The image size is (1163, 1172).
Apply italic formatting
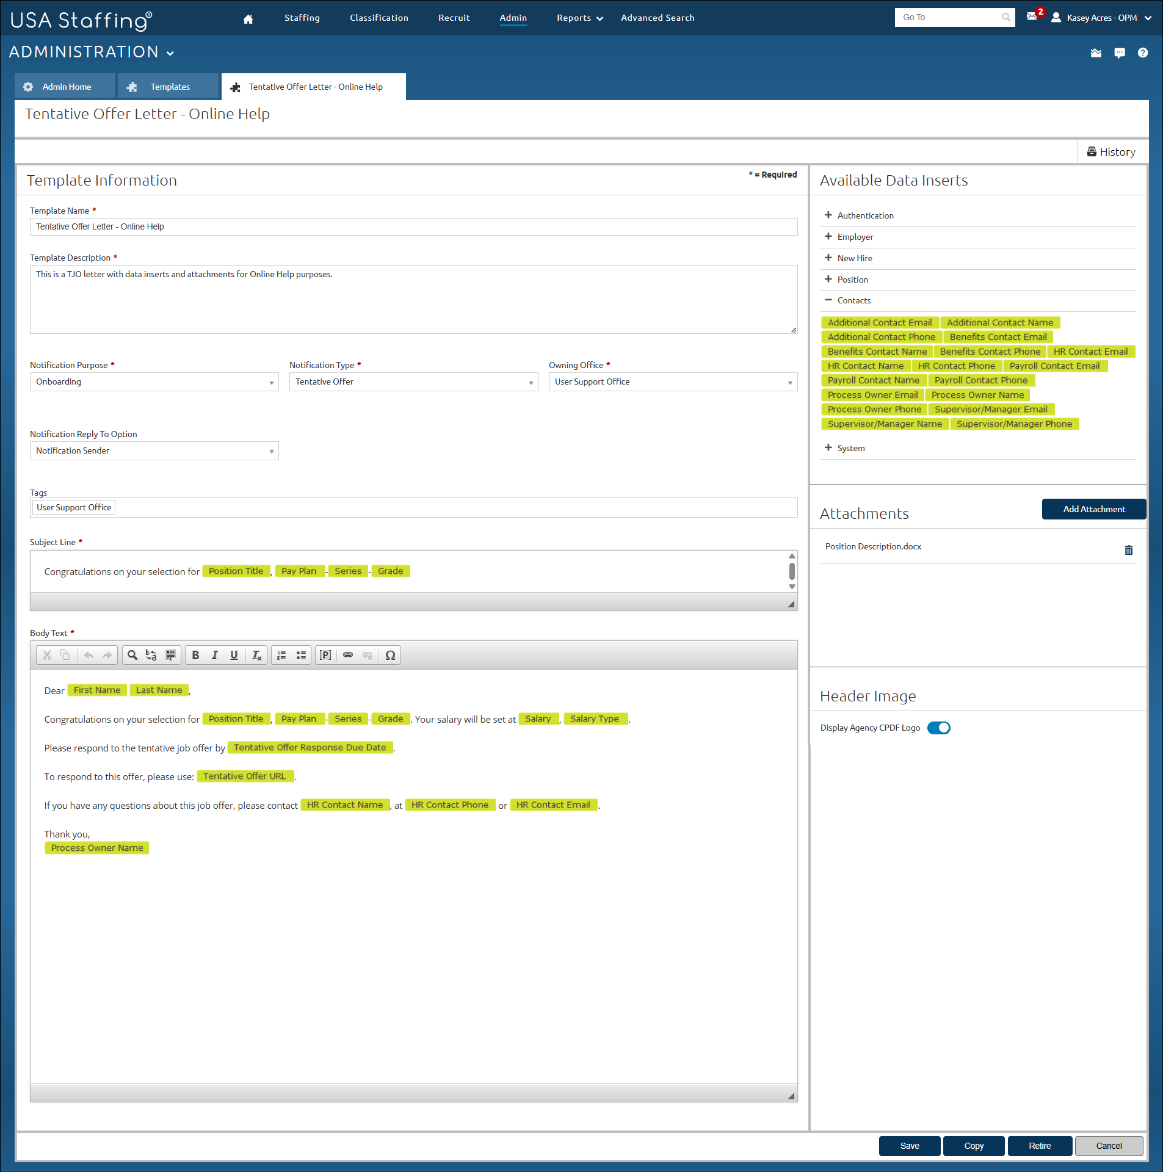215,655
